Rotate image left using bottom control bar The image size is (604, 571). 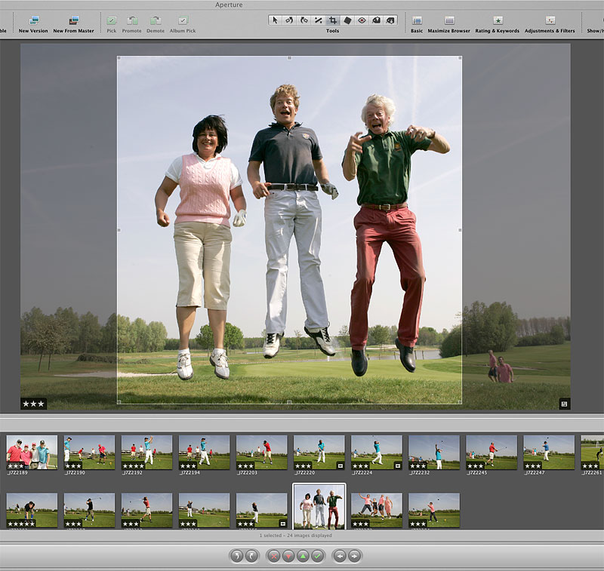pos(236,556)
